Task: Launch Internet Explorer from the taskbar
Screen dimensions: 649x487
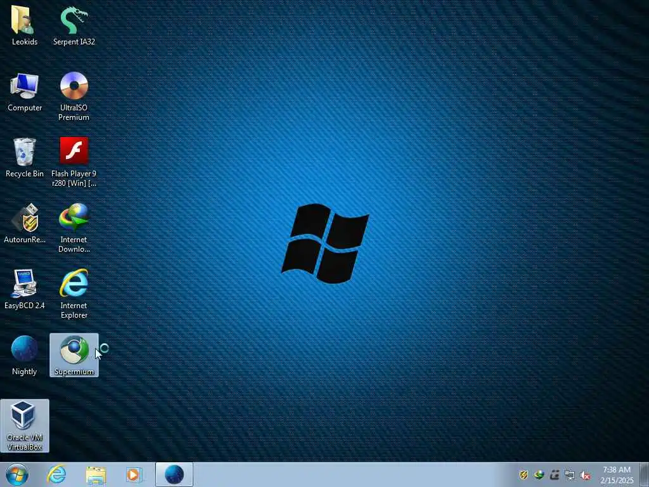Action: coord(56,474)
